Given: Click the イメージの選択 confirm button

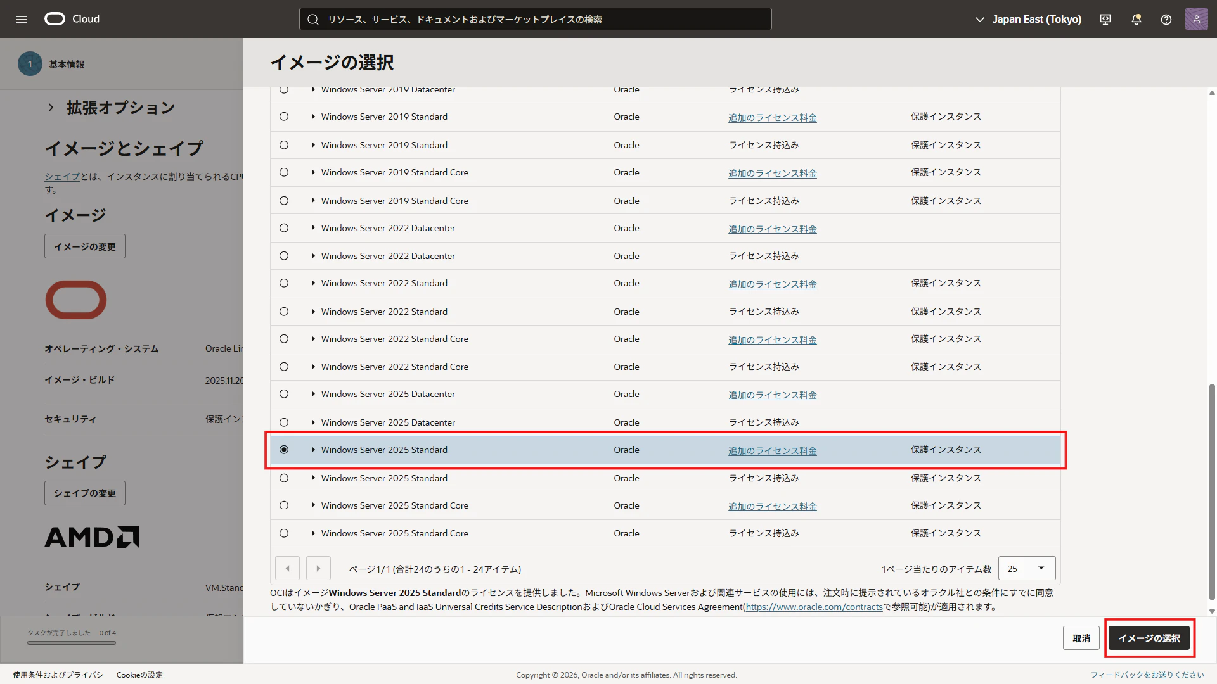Looking at the screenshot, I should (x=1149, y=638).
